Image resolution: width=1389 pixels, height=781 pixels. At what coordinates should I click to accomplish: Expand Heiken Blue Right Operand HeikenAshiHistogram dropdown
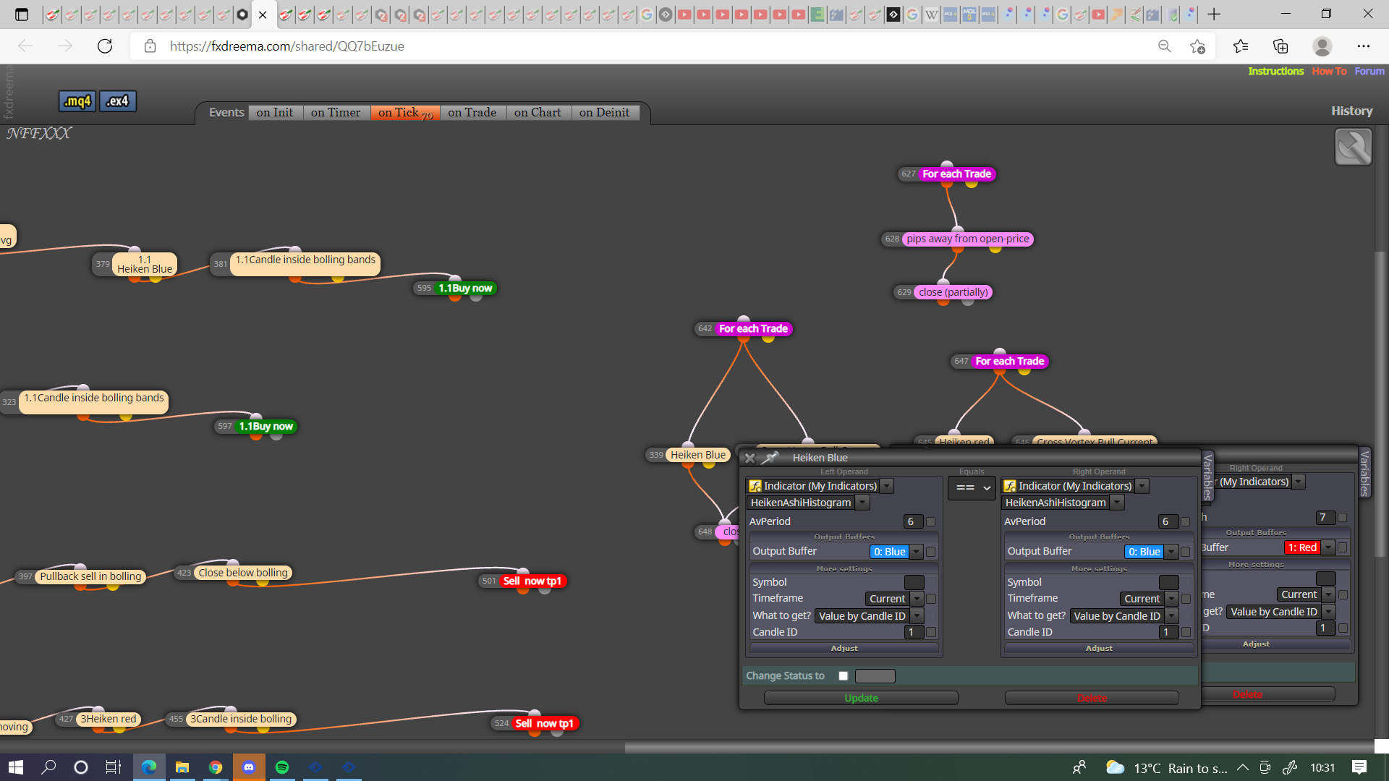click(1118, 503)
